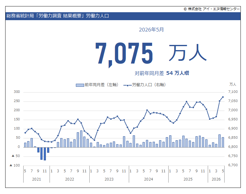Click the 対前年同月差 label

coord(149,73)
